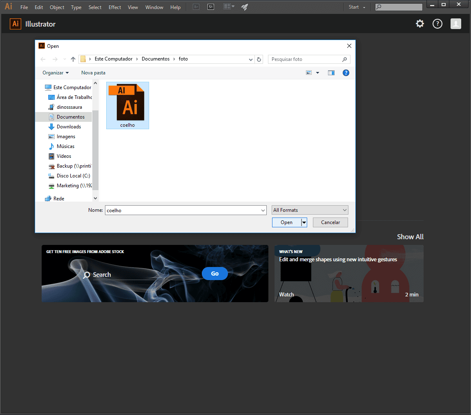The height and width of the screenshot is (415, 471).
Task: Expand the Open button split arrow
Action: pyautogui.click(x=304, y=222)
